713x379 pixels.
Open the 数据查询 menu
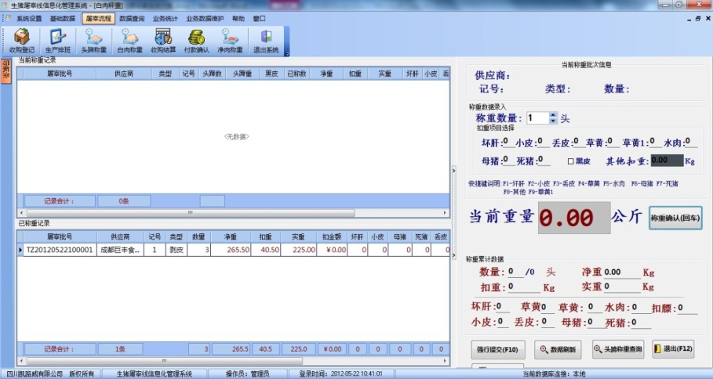(132, 19)
